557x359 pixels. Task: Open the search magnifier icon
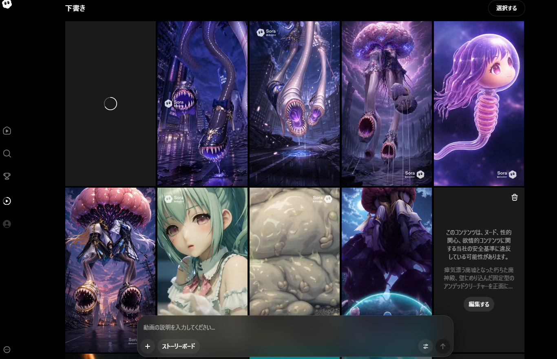(7, 154)
